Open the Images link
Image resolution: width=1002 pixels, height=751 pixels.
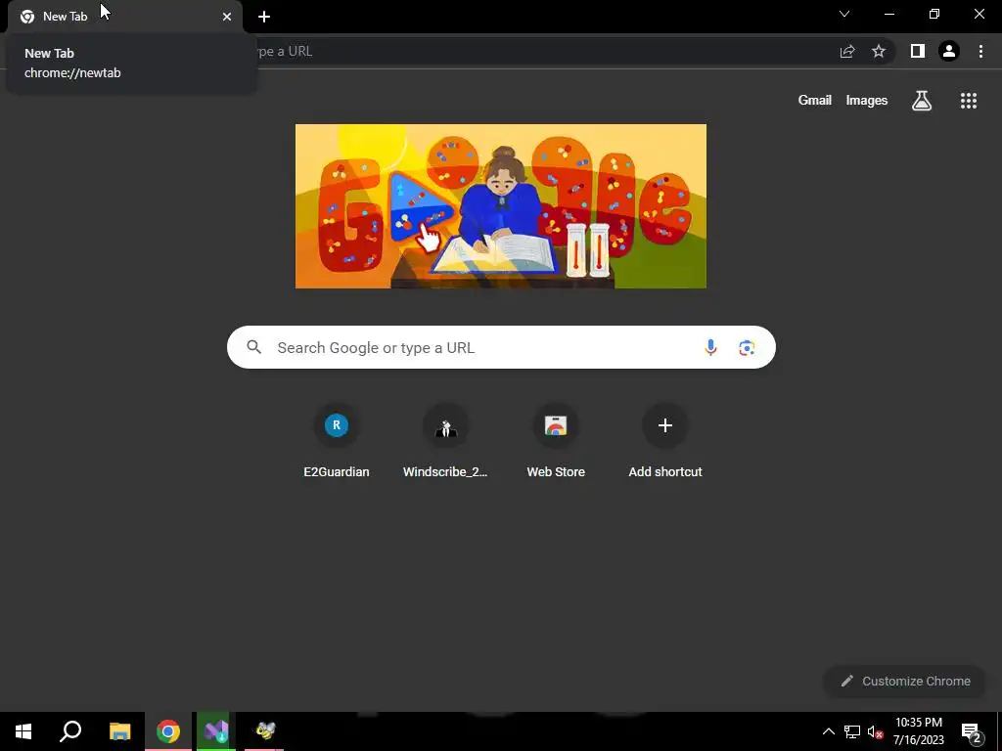tap(867, 101)
